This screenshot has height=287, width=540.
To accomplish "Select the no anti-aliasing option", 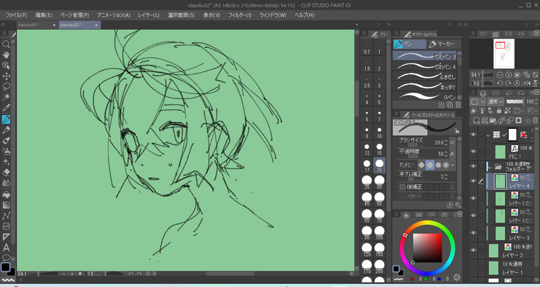I will click(x=421, y=165).
